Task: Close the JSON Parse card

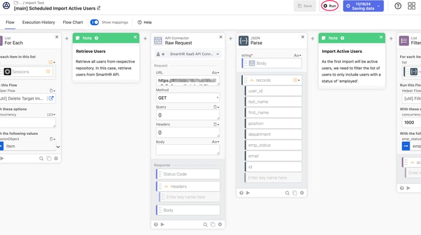Action: click(303, 37)
